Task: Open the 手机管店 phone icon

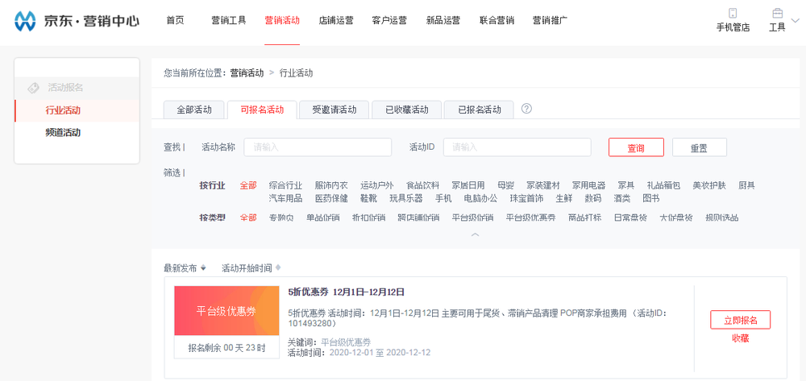Action: pos(733,14)
